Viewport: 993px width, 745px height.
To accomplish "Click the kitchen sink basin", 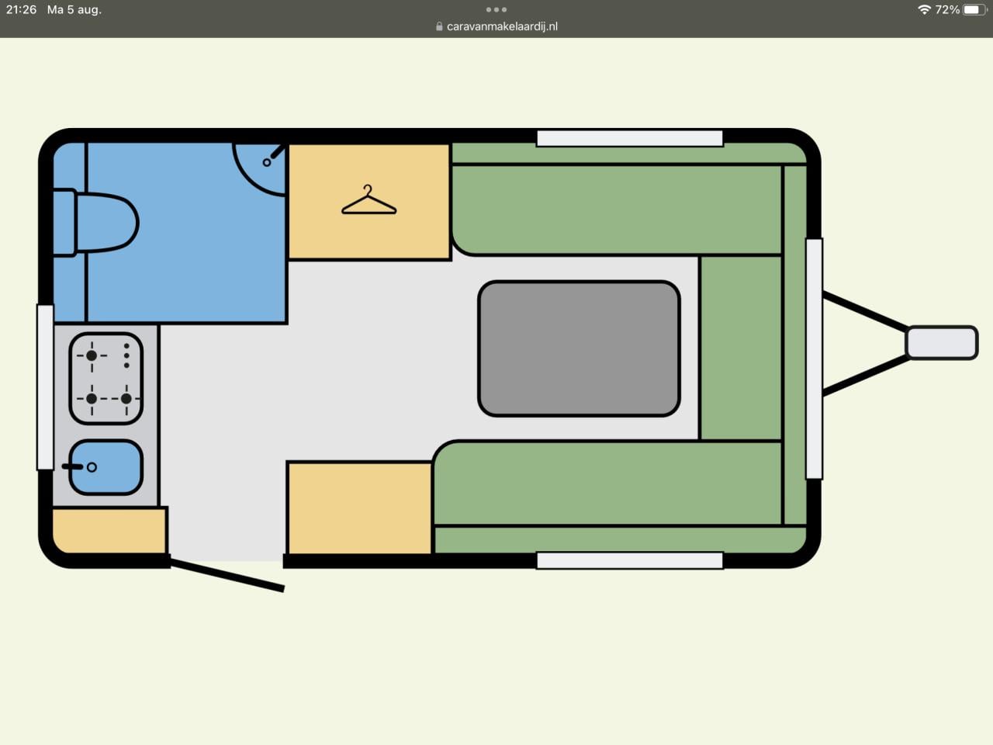I will tap(106, 467).
